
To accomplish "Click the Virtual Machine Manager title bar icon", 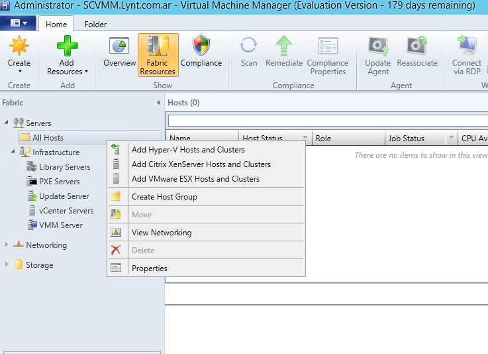I will (x=5, y=5).
